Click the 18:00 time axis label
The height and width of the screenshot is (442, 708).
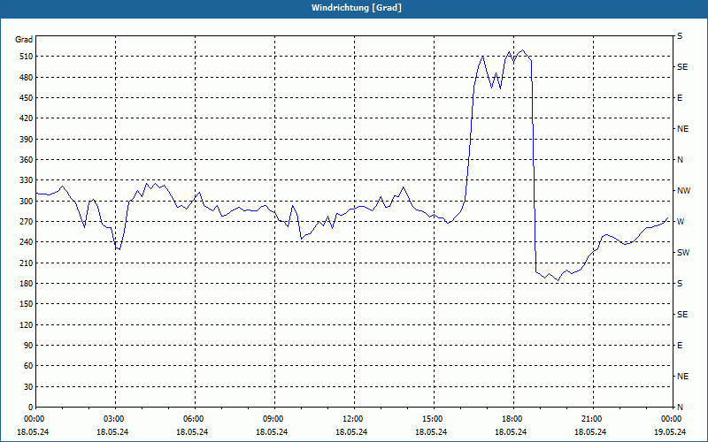point(512,419)
